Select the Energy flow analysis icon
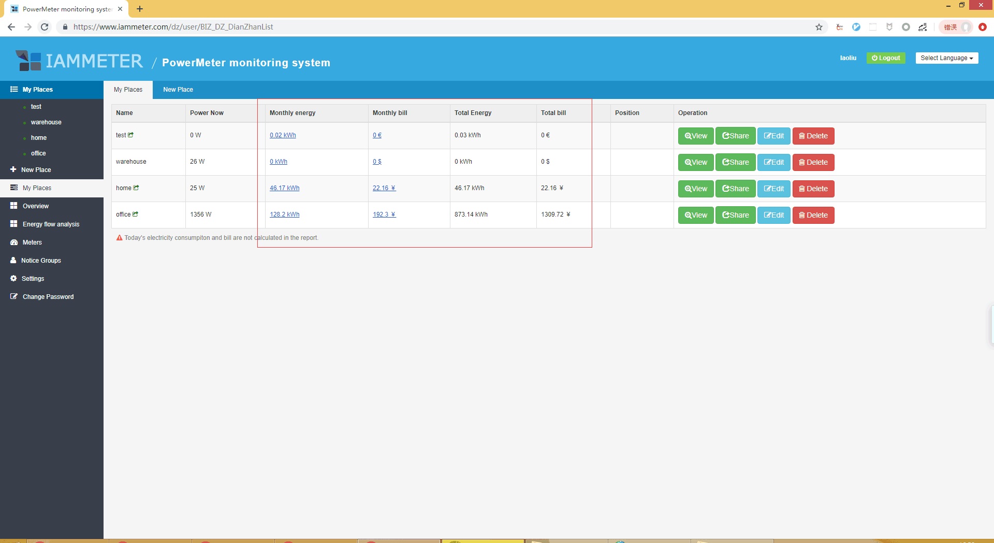Screen dimensions: 994x543 pyautogui.click(x=14, y=224)
